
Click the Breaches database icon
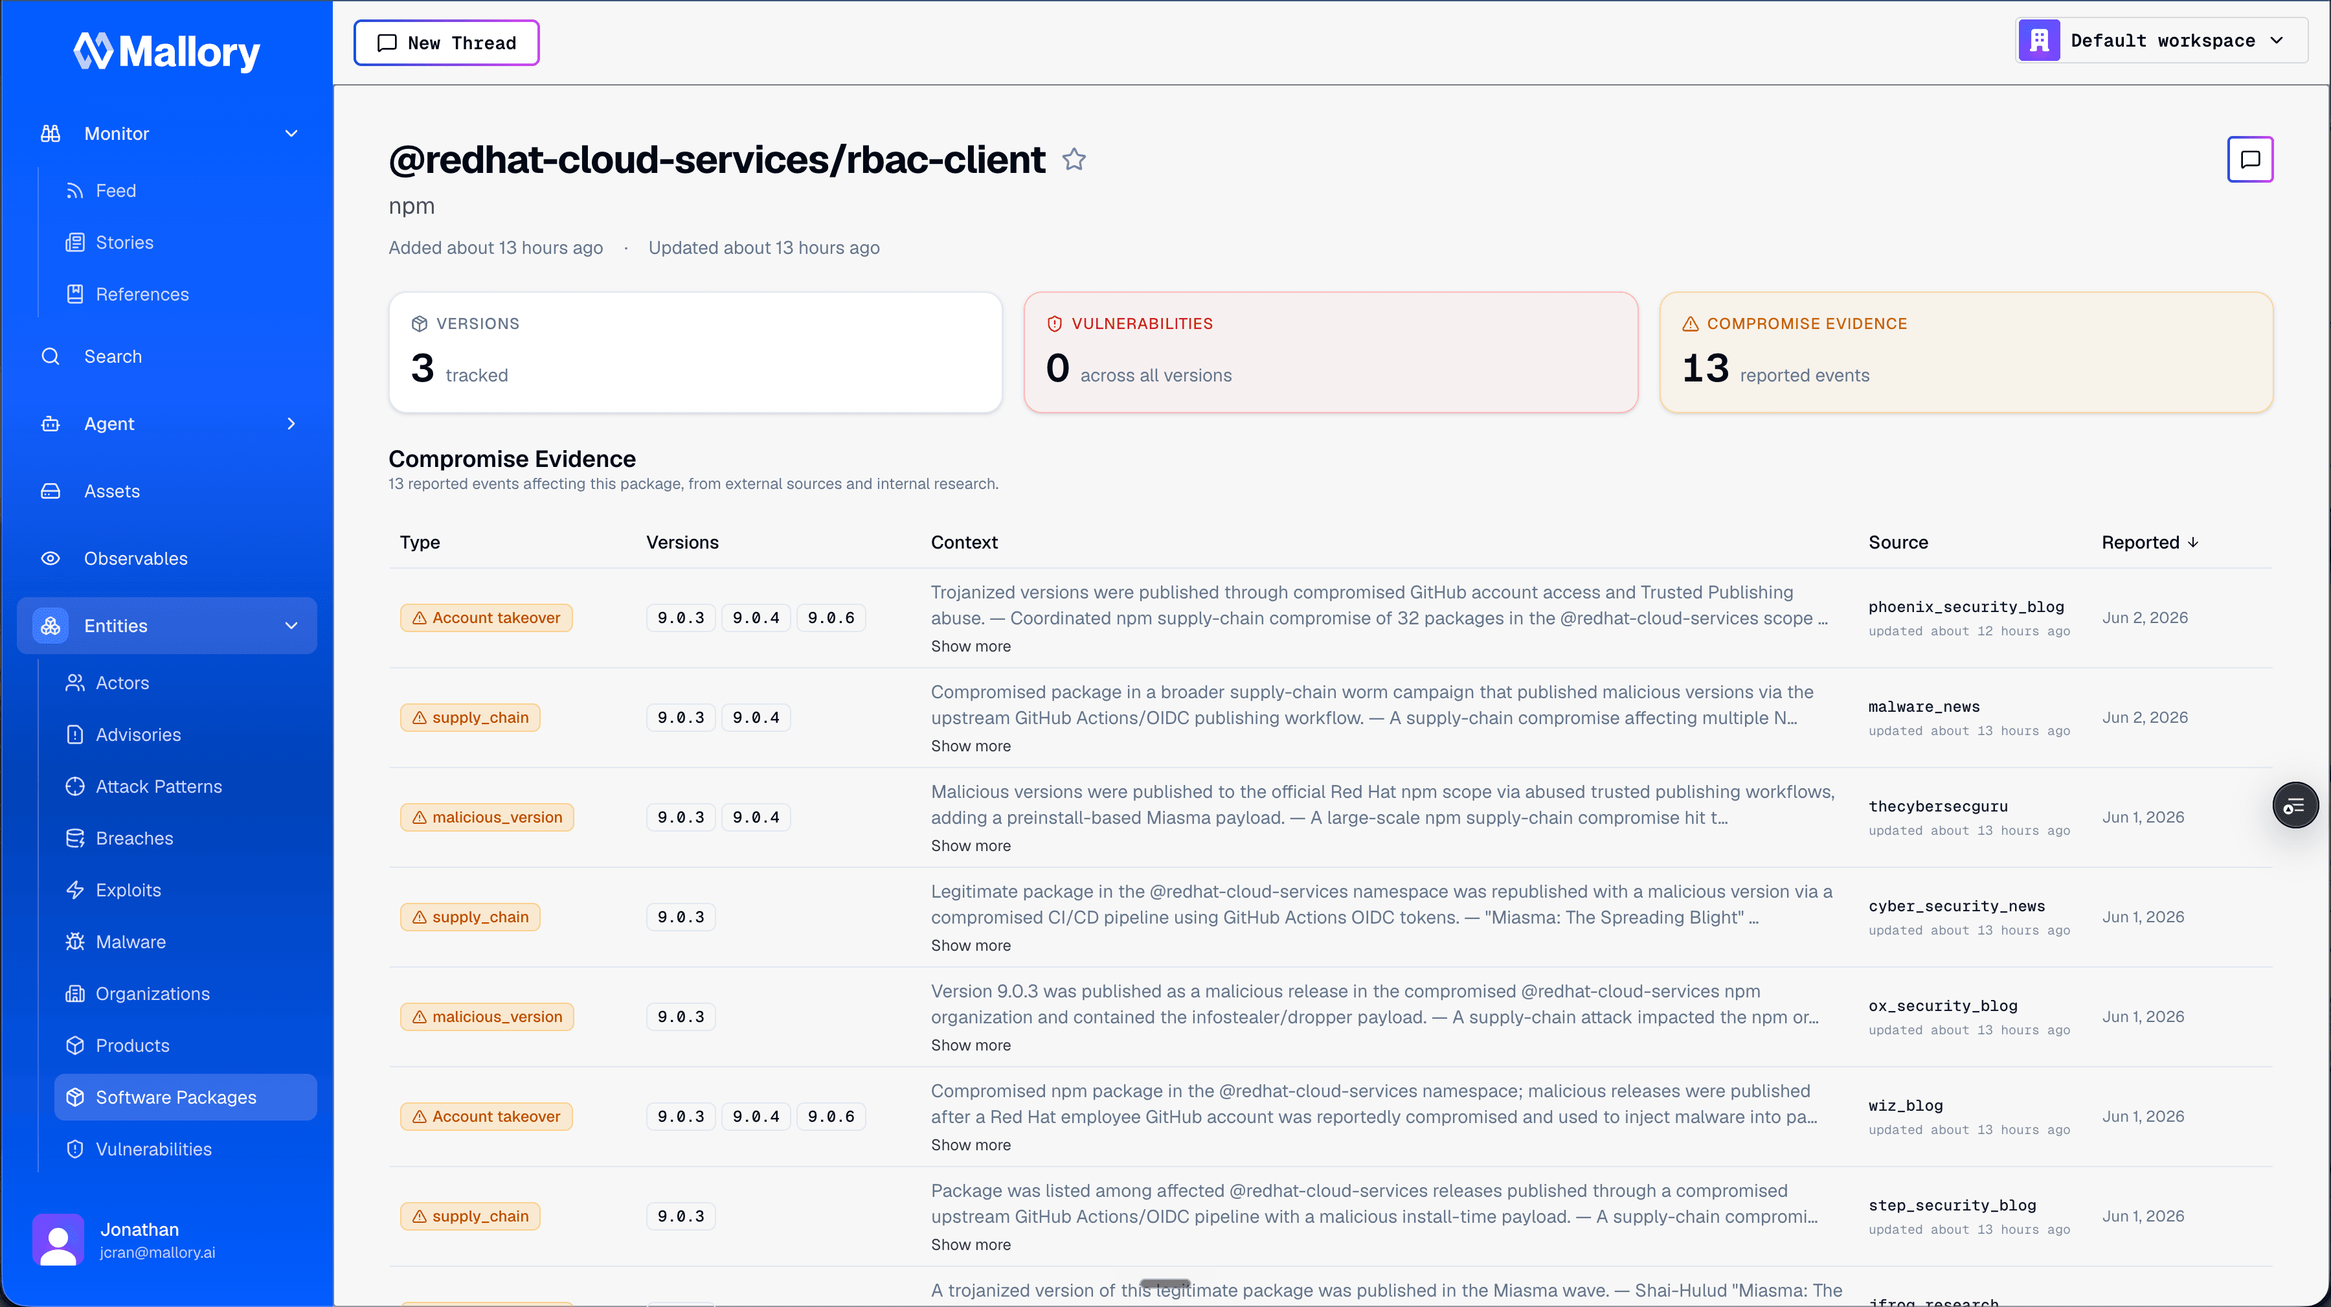coord(75,838)
